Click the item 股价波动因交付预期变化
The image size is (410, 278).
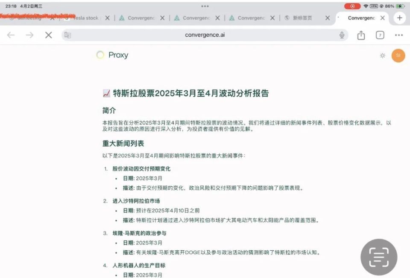[x=141, y=168]
